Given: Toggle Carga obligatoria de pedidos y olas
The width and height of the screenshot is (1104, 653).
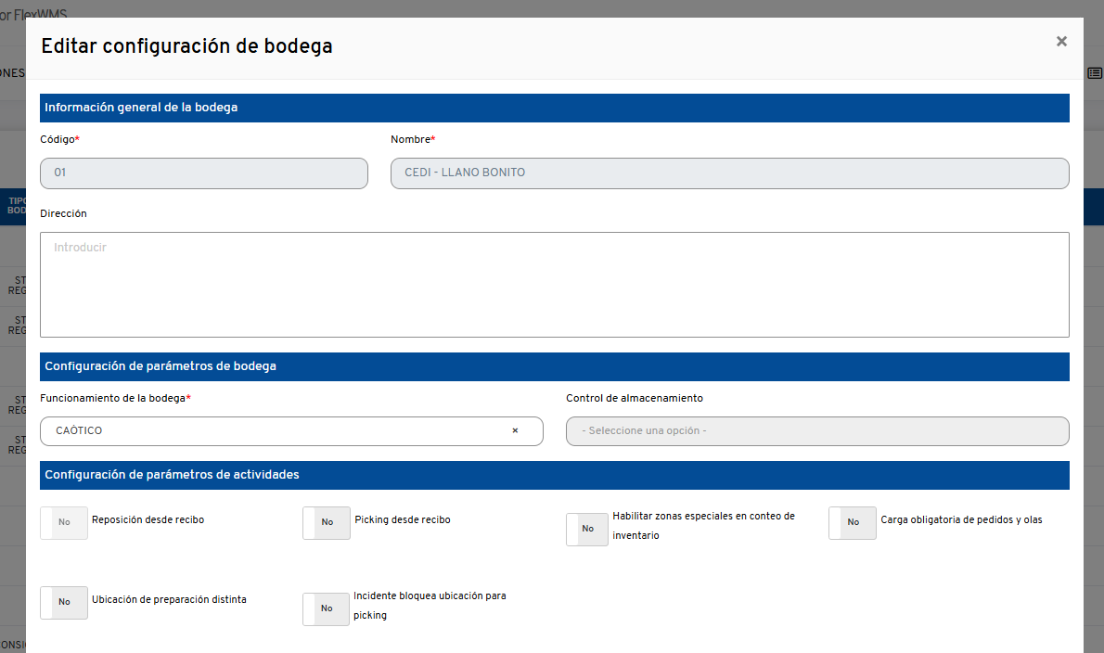Looking at the screenshot, I should pos(852,522).
